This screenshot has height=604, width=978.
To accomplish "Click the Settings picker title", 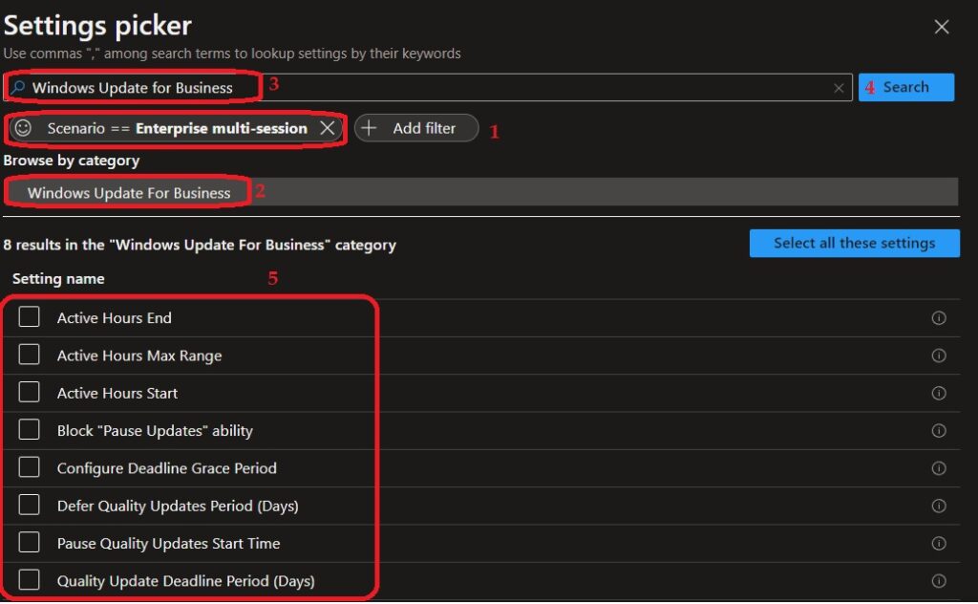I will pyautogui.click(x=97, y=26).
